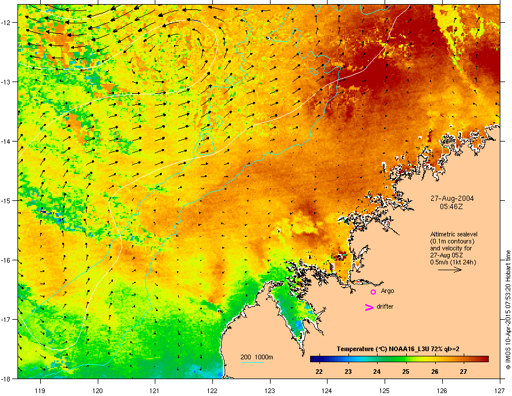
Task: Click the 'Altimetric sealevel' caption text
Action: coord(454,234)
